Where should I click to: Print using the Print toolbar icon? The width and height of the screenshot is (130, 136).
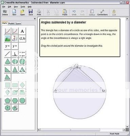tap(39, 13)
